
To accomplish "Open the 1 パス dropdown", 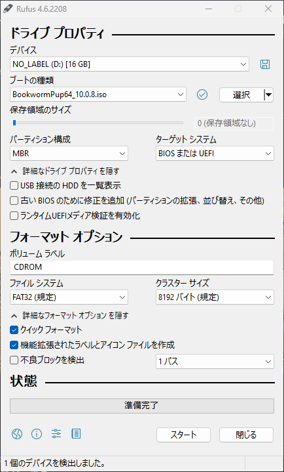I will [x=215, y=361].
